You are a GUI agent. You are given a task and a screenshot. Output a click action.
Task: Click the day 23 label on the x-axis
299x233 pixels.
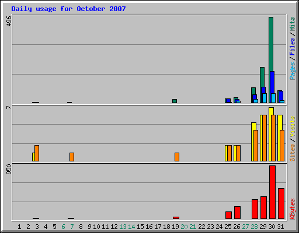pos(210,227)
